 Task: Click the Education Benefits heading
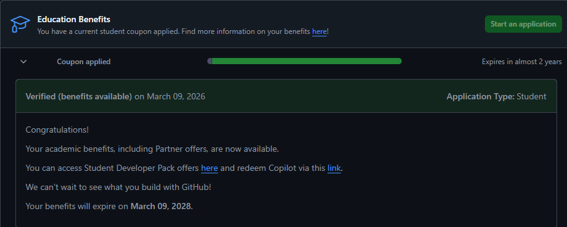click(x=74, y=19)
